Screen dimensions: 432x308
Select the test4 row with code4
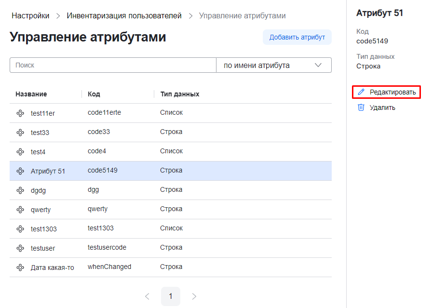tap(170, 151)
